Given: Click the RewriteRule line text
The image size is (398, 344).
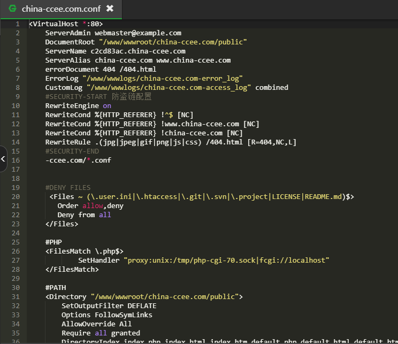Looking at the screenshot, I should click(x=170, y=142).
